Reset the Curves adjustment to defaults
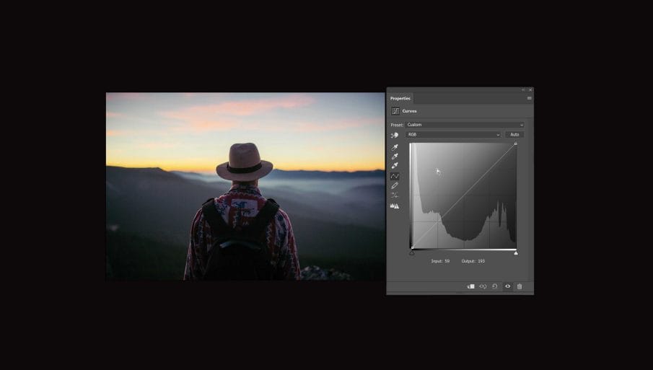Viewport: 653px width, 370px height. (495, 286)
